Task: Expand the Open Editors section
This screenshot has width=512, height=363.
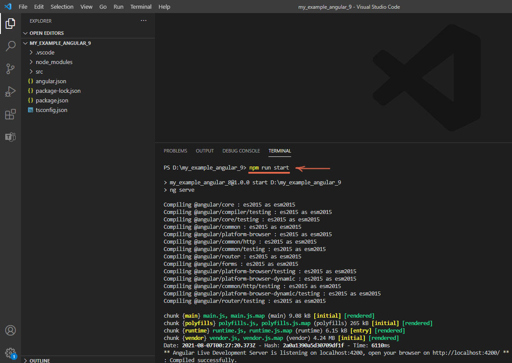Action: pyautogui.click(x=46, y=33)
